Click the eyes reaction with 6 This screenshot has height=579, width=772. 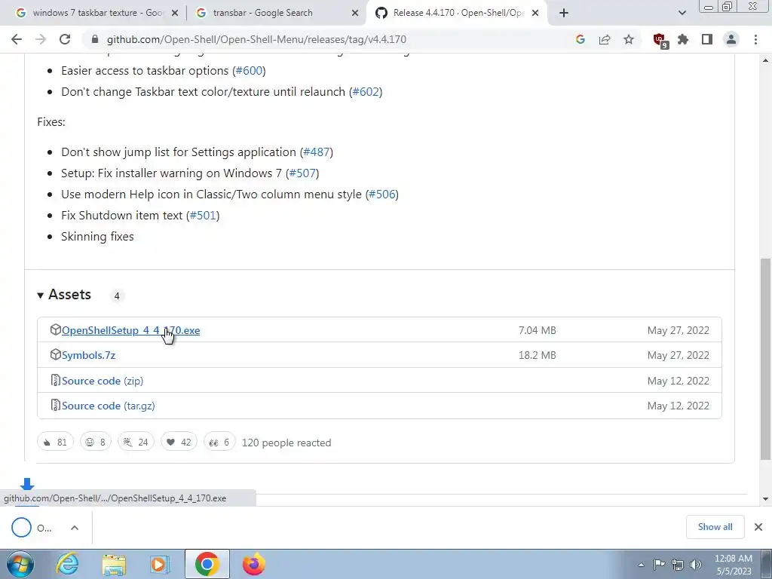(x=219, y=442)
